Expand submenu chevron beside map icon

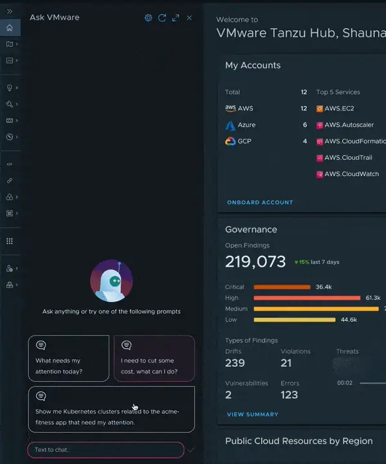tap(17, 44)
